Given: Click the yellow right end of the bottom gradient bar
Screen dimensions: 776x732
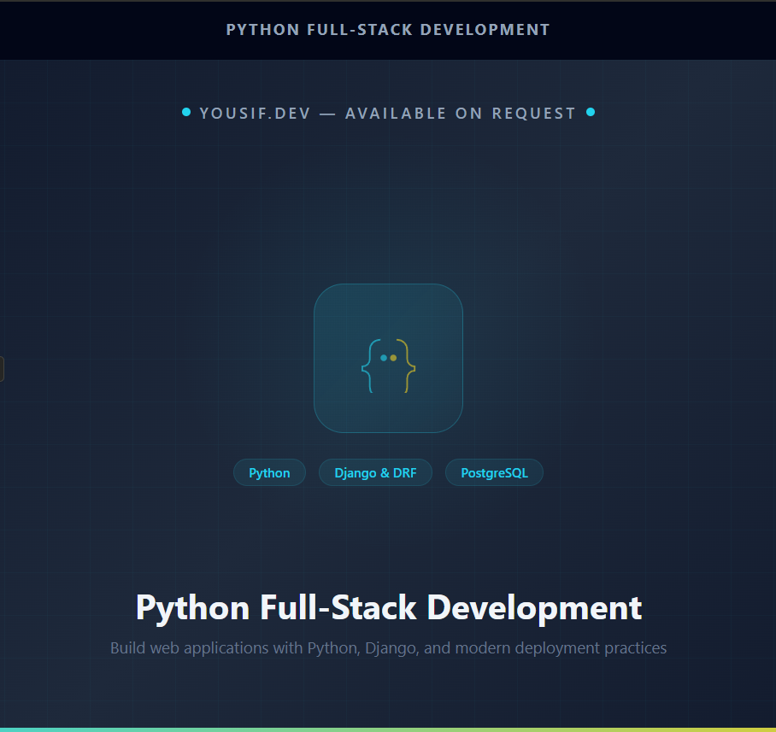Looking at the screenshot, I should 759,729.
